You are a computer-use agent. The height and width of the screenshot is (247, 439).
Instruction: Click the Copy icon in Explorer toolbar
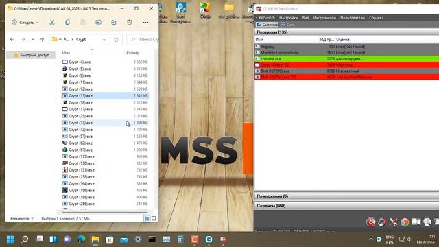67,22
